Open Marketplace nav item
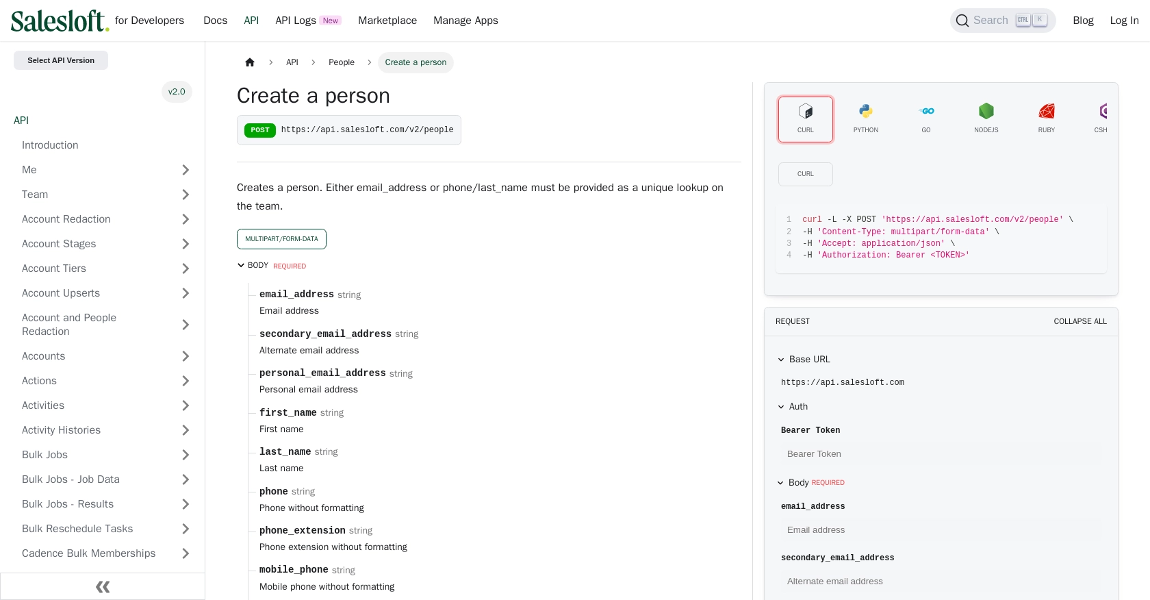 [387, 21]
